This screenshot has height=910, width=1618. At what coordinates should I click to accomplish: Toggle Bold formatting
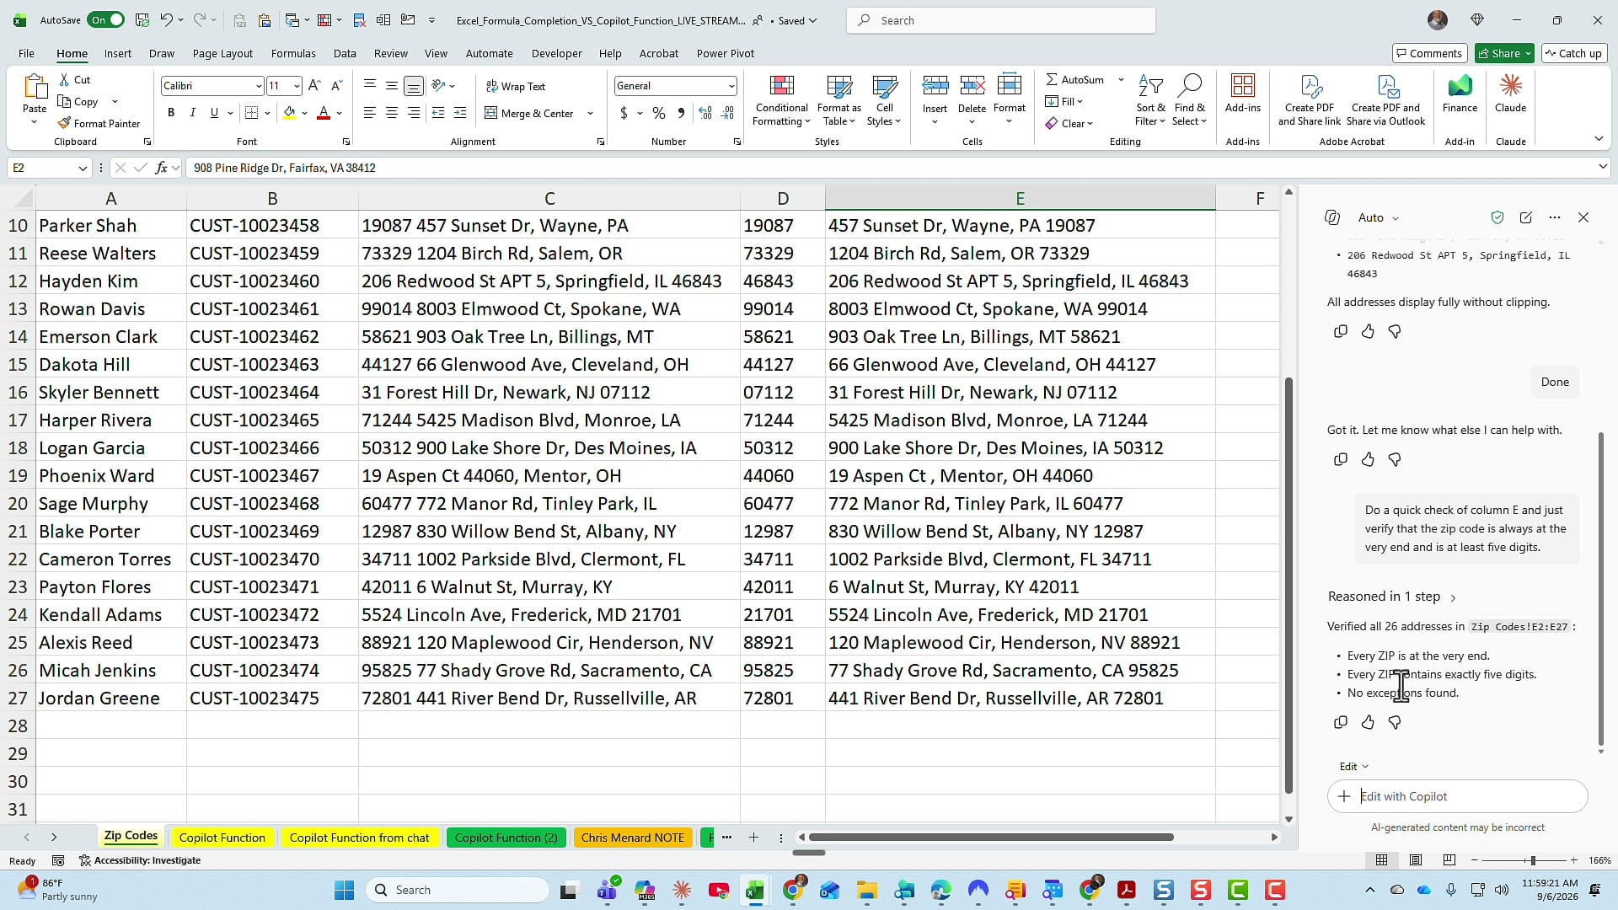[x=171, y=113]
